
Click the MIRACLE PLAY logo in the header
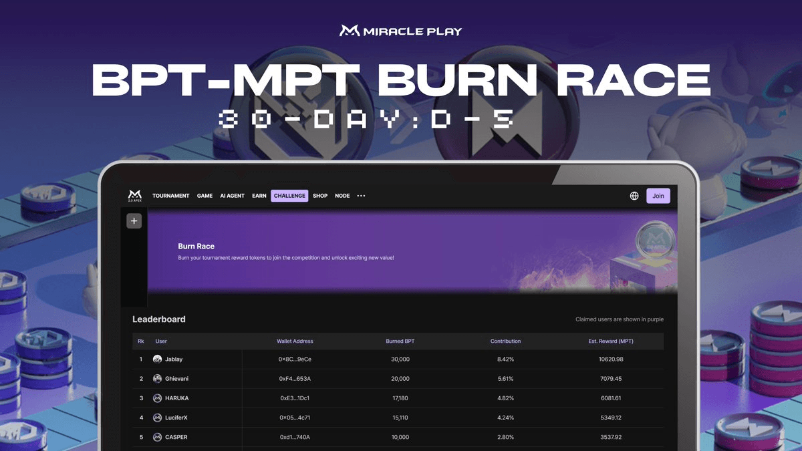(401, 31)
